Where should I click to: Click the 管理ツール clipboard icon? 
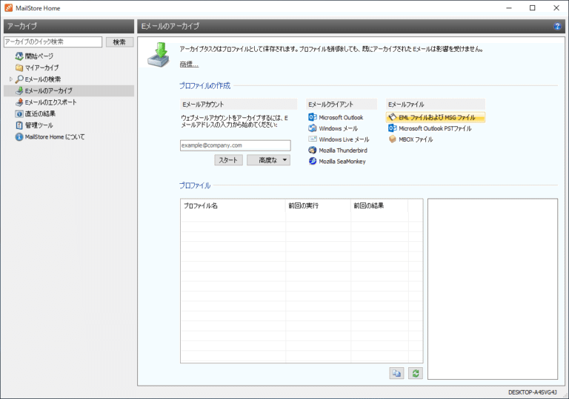click(19, 125)
